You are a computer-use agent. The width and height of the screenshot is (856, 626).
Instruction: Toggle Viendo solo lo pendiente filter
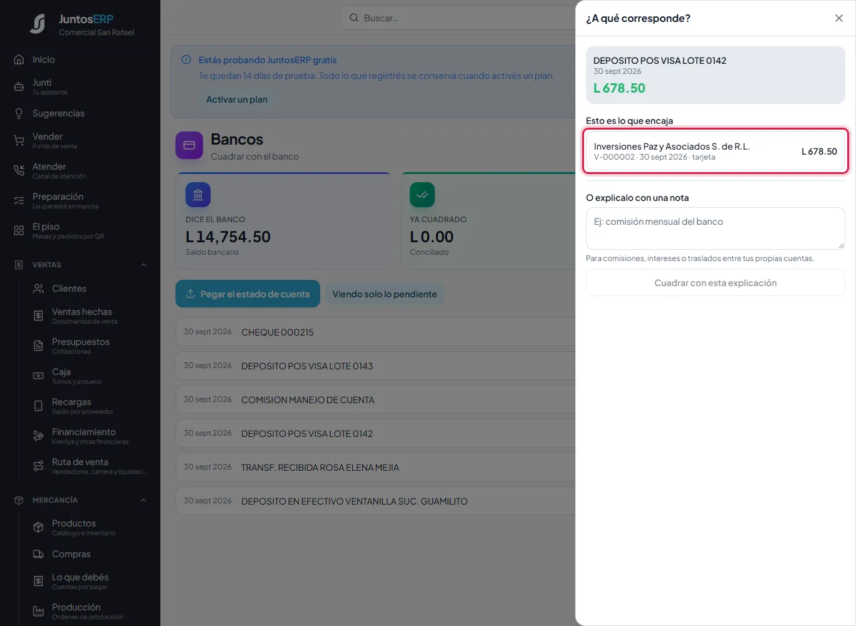(384, 294)
